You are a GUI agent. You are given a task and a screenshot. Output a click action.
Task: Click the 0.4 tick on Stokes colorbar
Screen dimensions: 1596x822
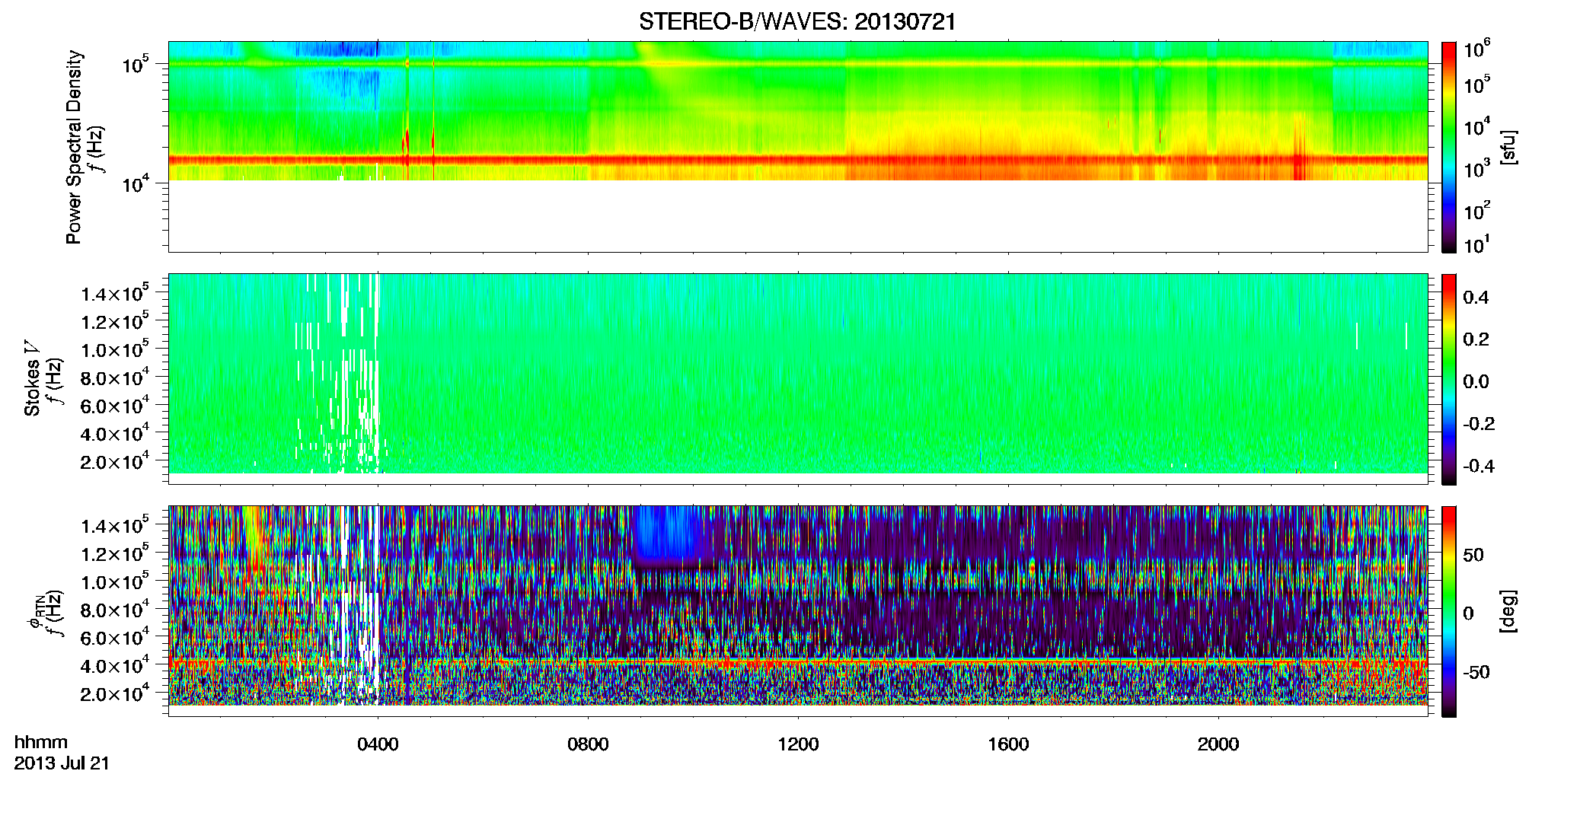pos(1476,298)
